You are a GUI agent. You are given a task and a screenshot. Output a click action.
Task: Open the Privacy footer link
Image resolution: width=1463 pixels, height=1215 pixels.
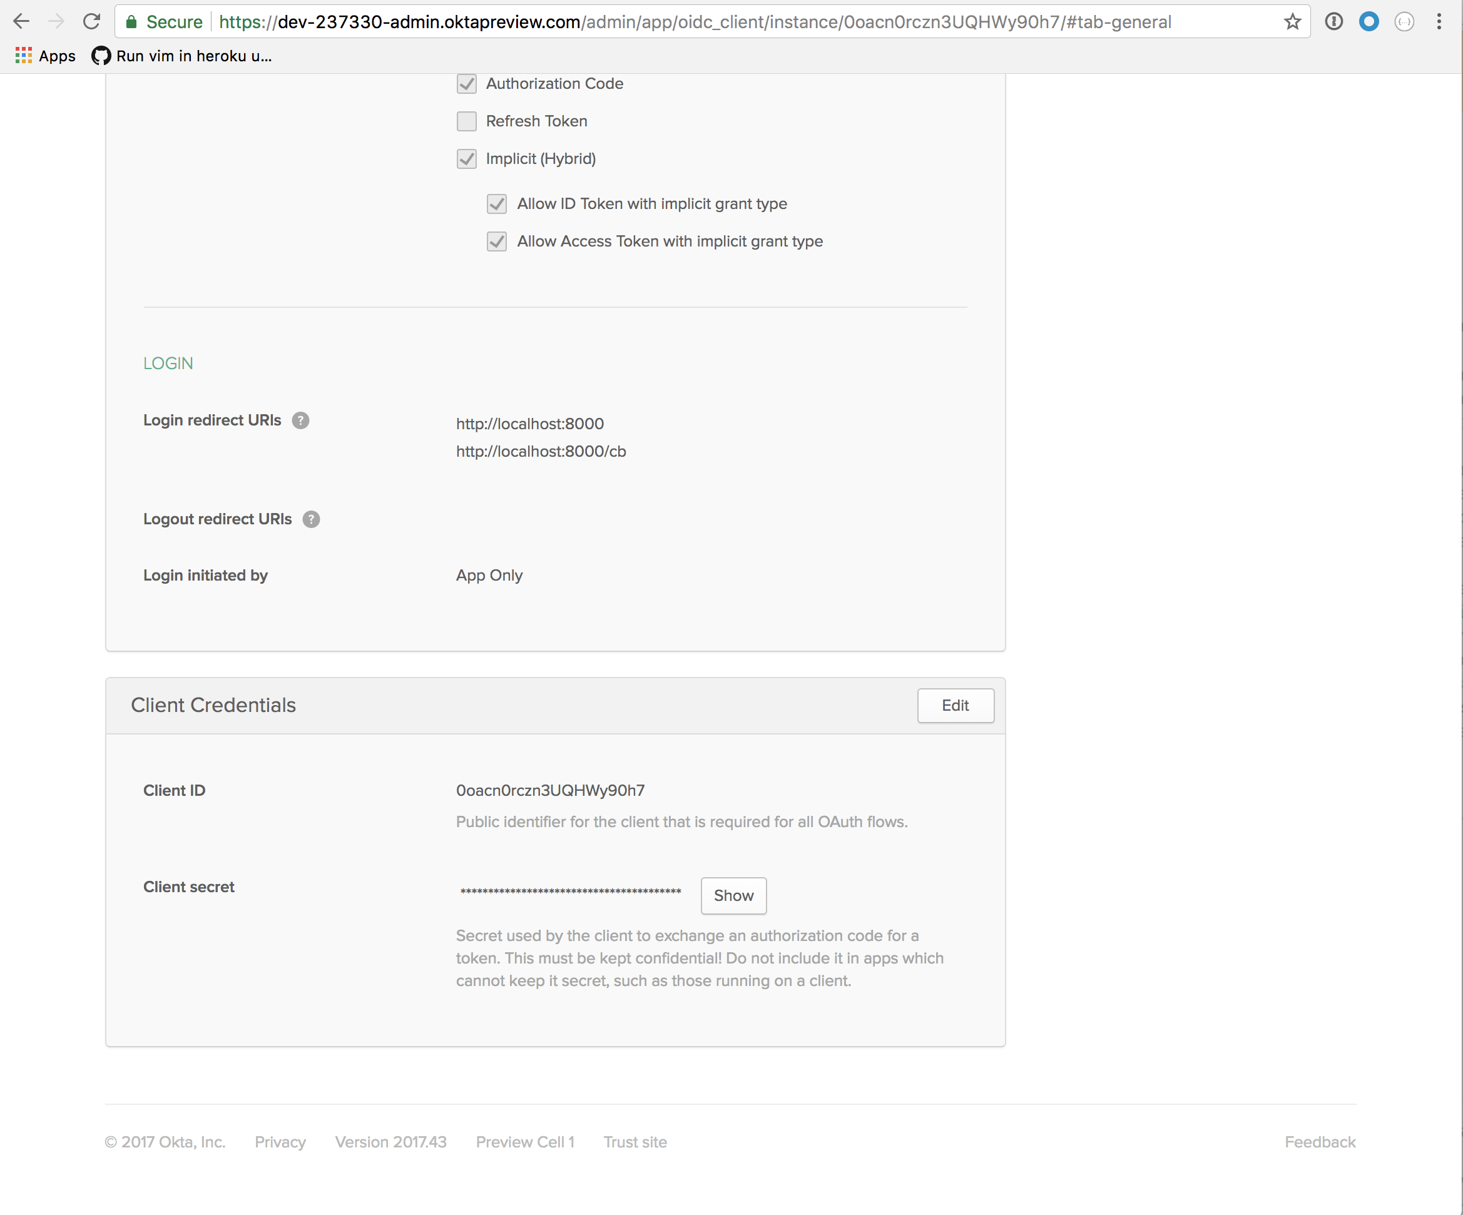(280, 1142)
